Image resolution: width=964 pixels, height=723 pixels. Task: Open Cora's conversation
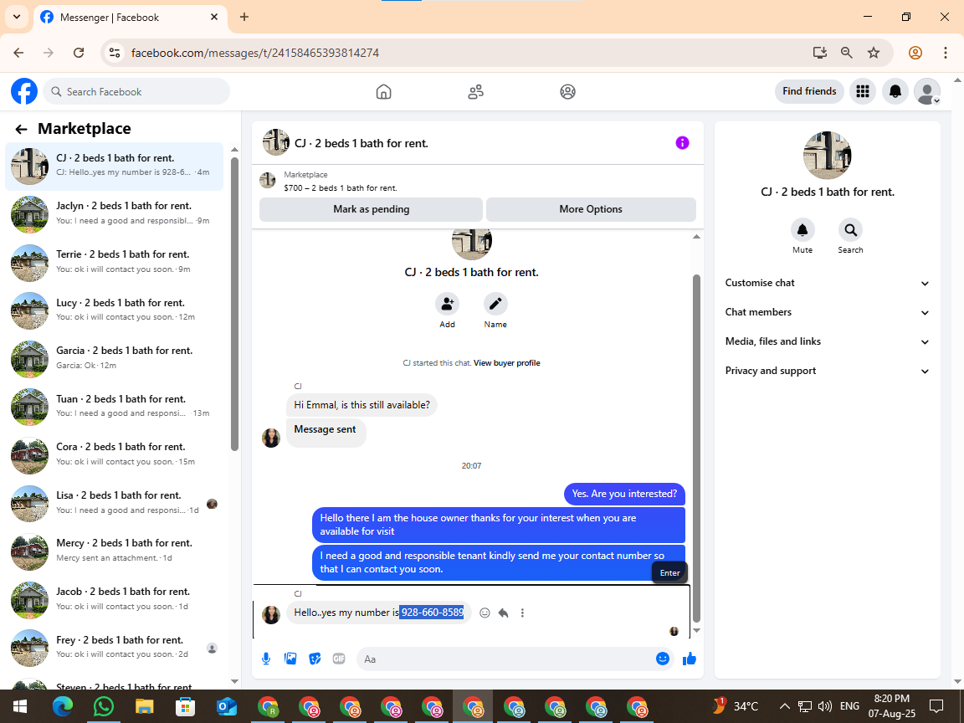coord(115,455)
